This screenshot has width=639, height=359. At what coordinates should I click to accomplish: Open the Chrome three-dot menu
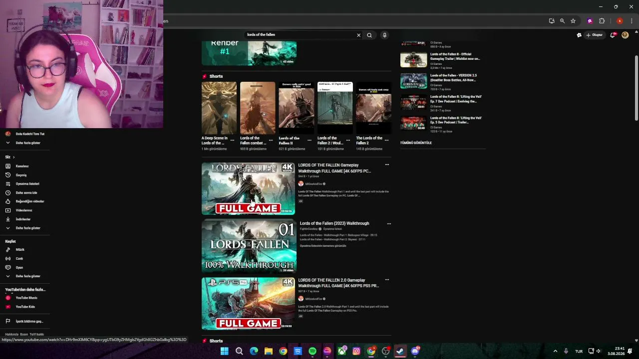coord(632,21)
